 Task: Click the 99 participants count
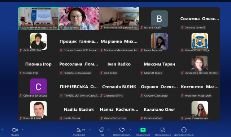83,130
